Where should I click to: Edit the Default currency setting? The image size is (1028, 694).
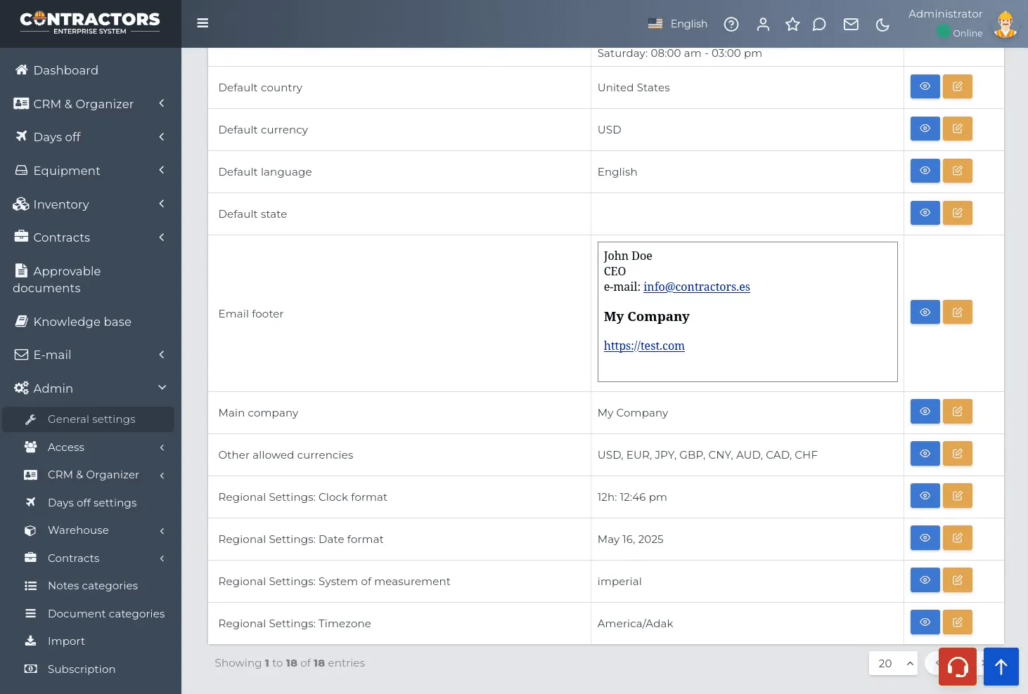pos(958,129)
